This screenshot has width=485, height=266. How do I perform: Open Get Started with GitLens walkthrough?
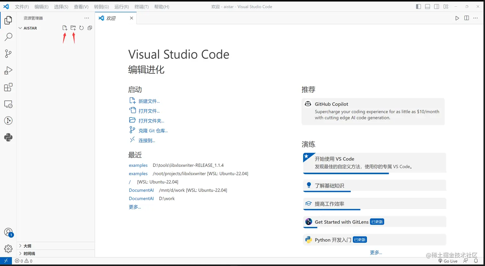tap(375, 222)
